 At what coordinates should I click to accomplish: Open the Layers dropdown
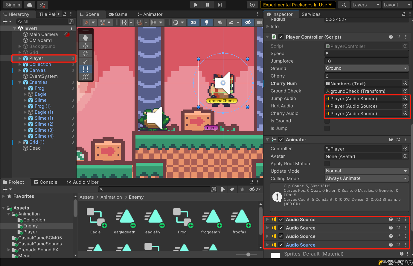[x=365, y=5]
